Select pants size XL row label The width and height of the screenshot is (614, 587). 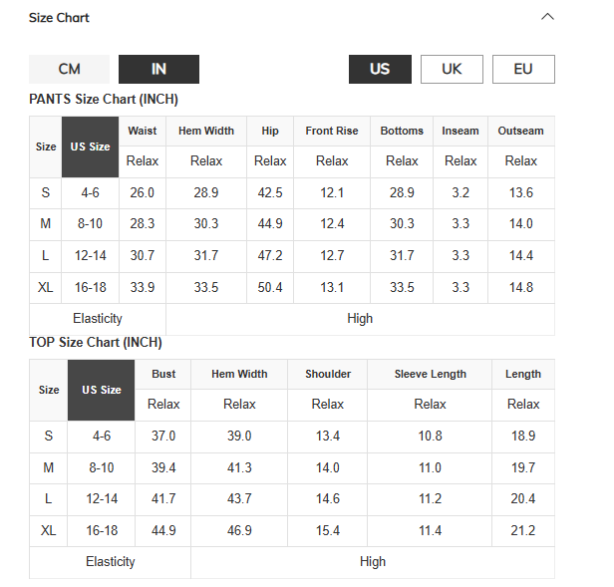pos(46,287)
